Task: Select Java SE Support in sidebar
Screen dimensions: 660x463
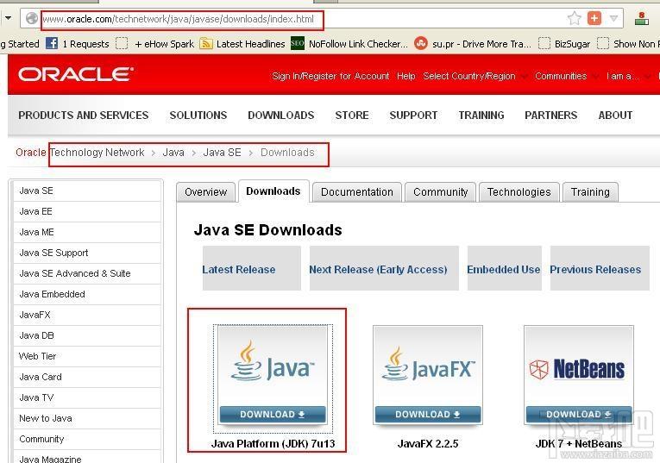Action: click(87, 253)
